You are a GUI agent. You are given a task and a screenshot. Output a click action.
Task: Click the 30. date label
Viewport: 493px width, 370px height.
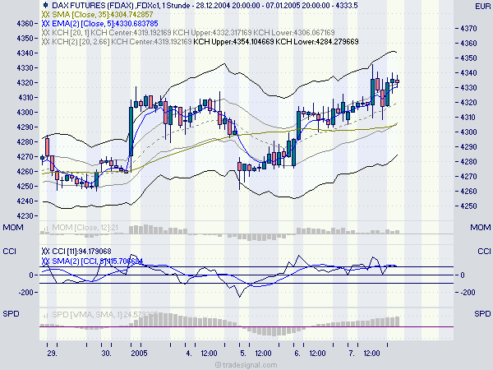106,354
